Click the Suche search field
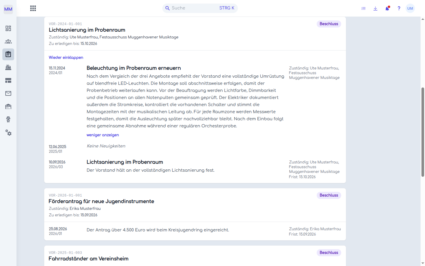Image resolution: width=425 pixels, height=266 pixels. tap(200, 8)
